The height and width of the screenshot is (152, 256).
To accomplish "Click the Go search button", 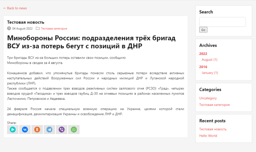I will [203, 30].
